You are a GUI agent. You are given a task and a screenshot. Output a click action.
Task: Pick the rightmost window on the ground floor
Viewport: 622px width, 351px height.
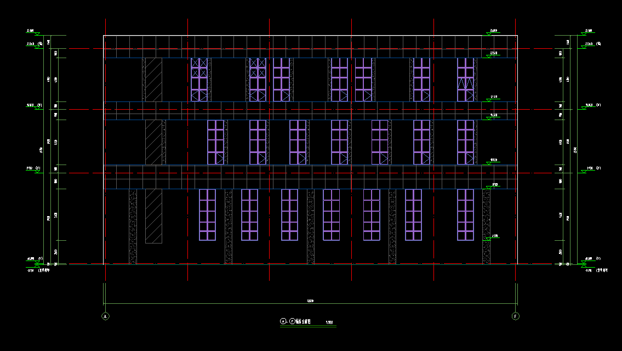[465, 215]
